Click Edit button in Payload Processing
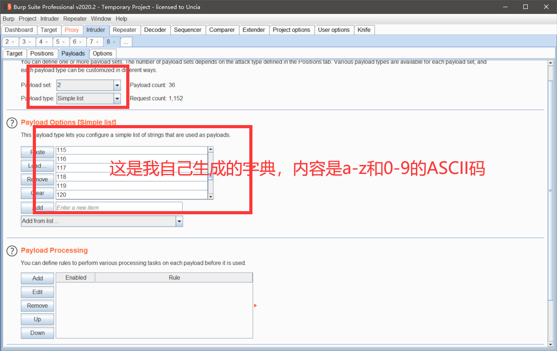Image resolution: width=557 pixels, height=351 pixels. [37, 292]
